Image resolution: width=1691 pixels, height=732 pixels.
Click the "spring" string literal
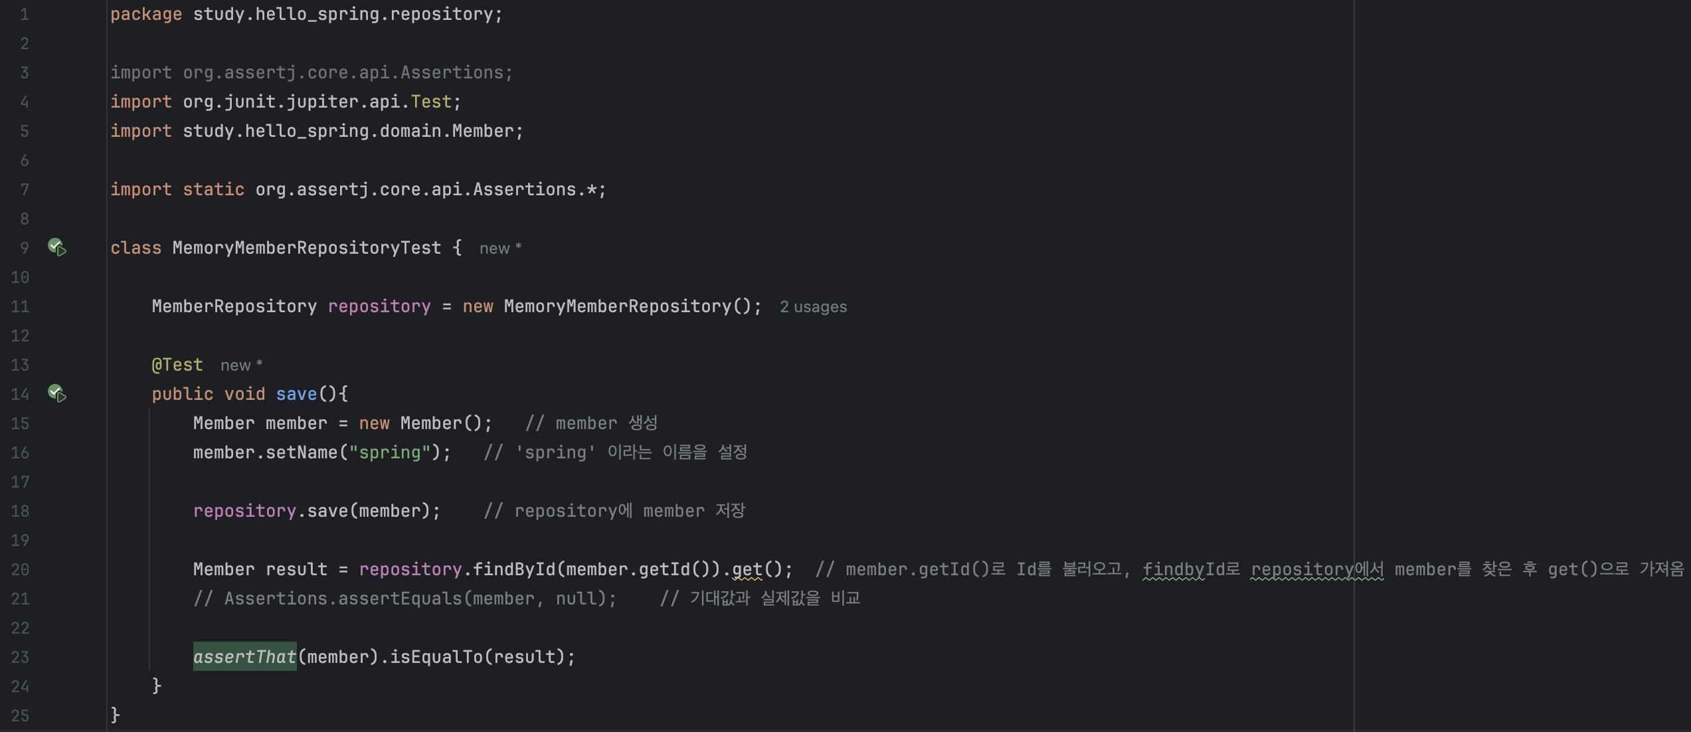[389, 452]
